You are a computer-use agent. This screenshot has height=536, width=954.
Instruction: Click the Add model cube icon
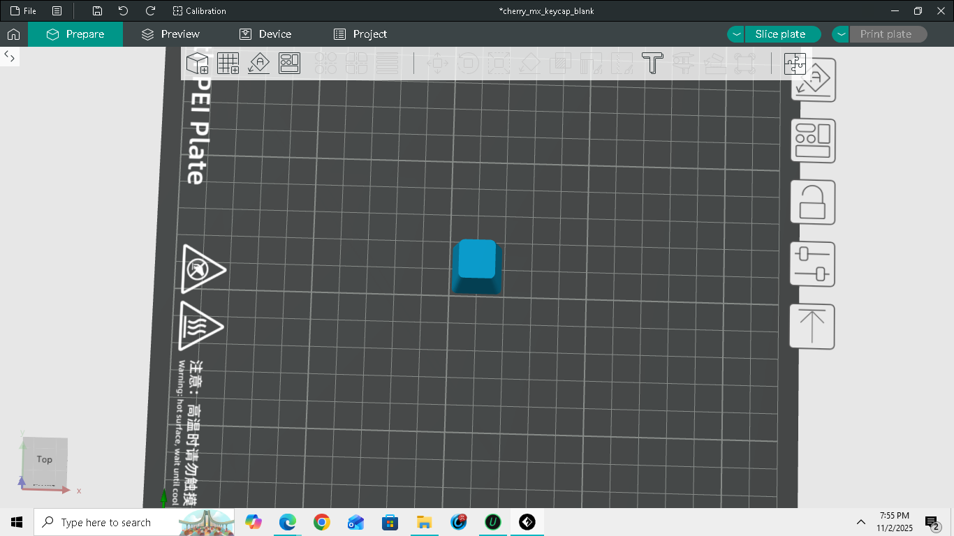point(198,64)
